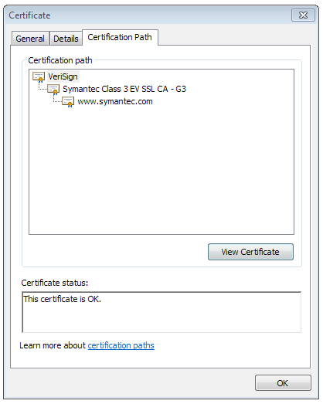Select the www.symantec.com leaf certificate entry
Viewport: 323px width, 404px height.
pos(115,101)
